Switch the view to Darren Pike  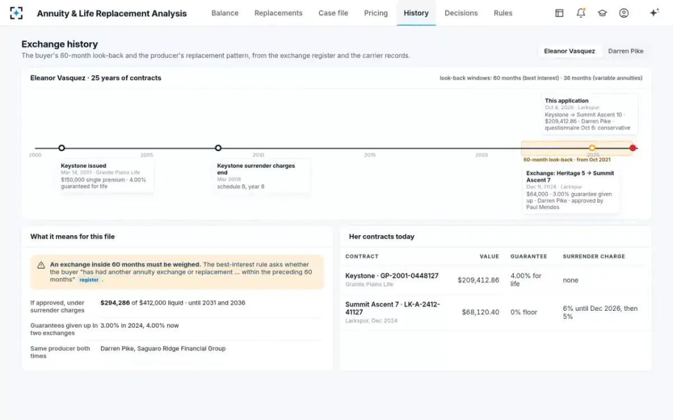[626, 51]
